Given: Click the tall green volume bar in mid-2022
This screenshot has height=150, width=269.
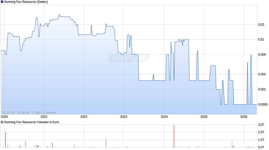Looking at the screenshot, I should 106,143.
